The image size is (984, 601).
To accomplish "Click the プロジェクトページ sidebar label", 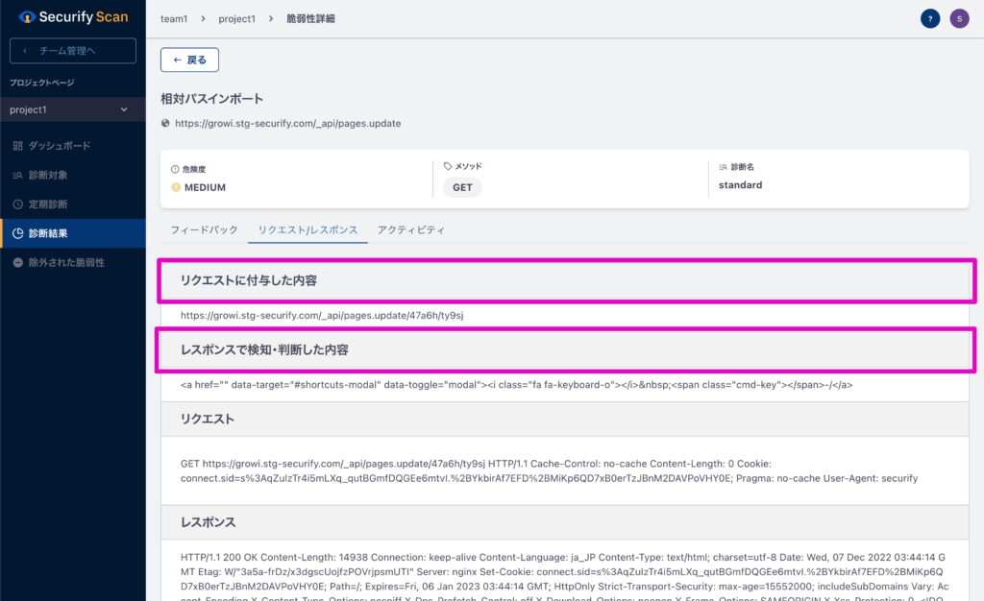I will pos(42,83).
